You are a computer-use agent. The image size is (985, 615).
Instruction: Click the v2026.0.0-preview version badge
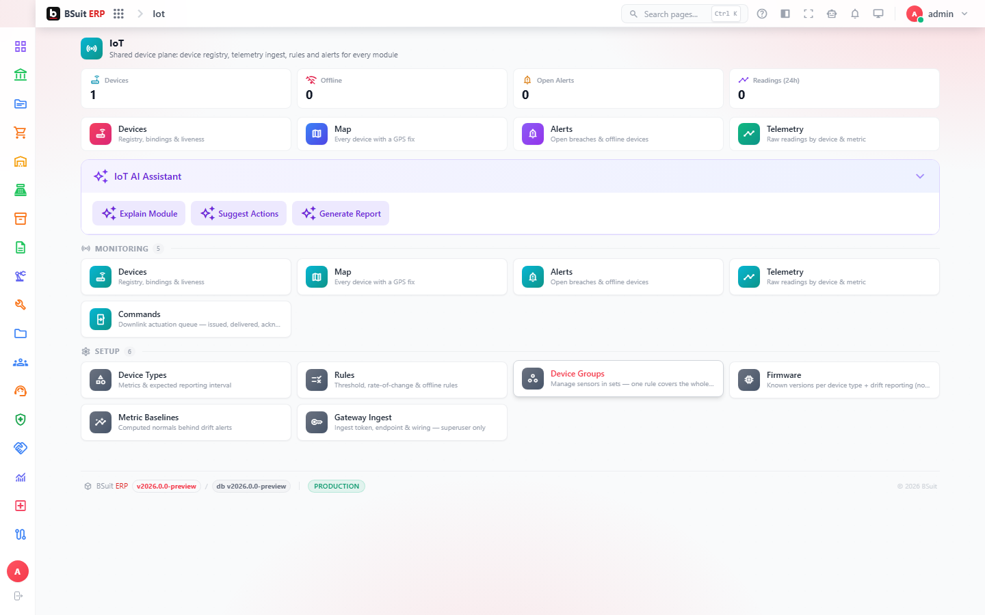[x=166, y=487]
